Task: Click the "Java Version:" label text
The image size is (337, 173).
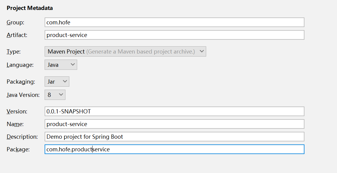Action: coord(23,95)
